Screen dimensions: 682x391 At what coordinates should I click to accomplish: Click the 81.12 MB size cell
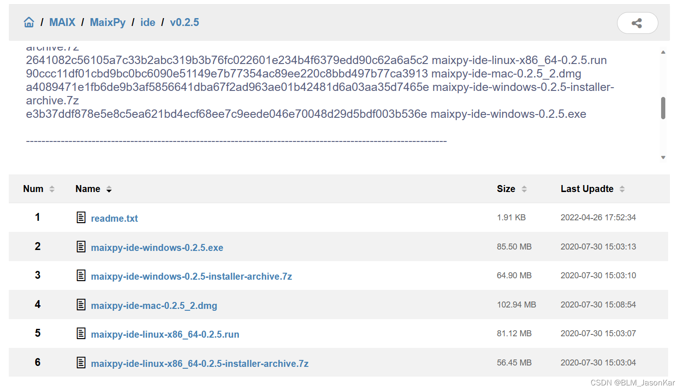(x=514, y=333)
